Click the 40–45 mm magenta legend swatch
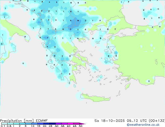 71,124
